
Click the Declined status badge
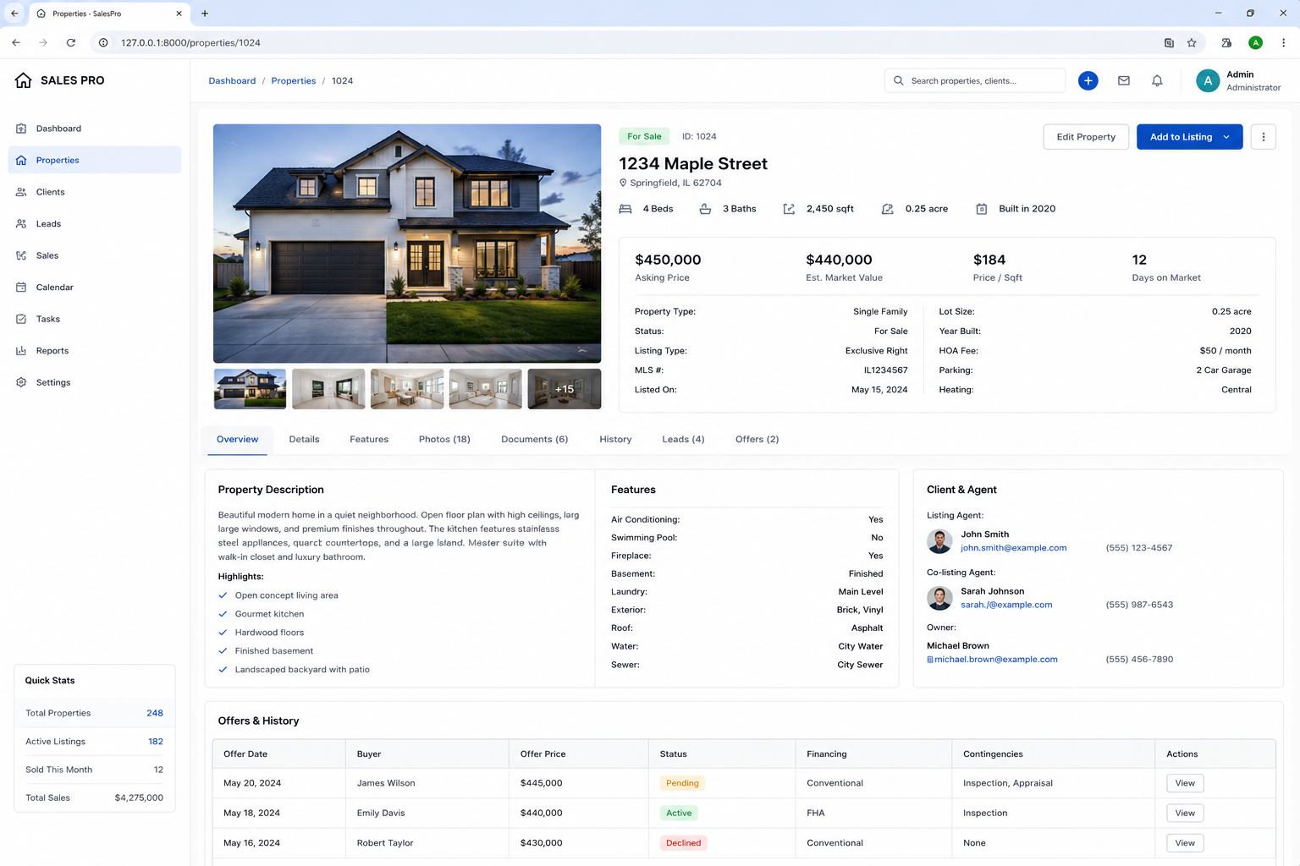pos(683,843)
